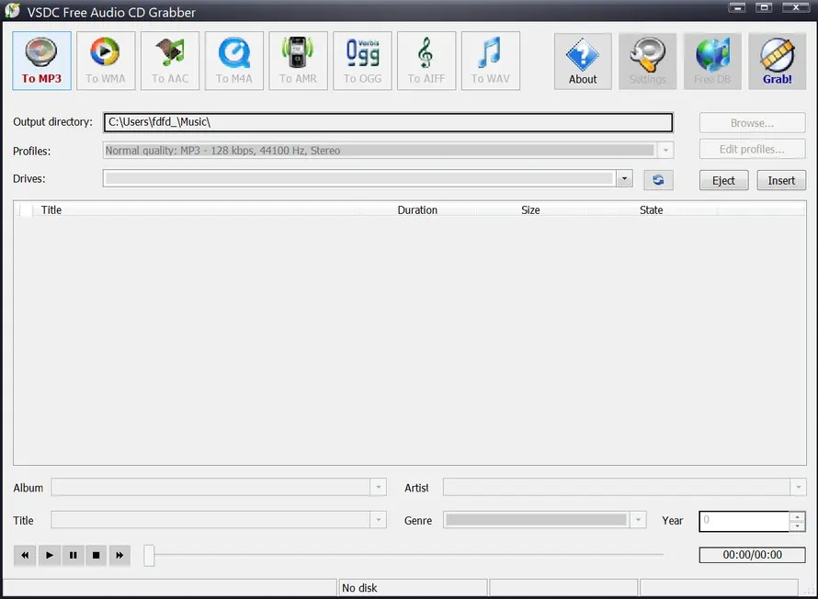Start ripping with the Grab! button
818x599 pixels.
pyautogui.click(x=778, y=61)
